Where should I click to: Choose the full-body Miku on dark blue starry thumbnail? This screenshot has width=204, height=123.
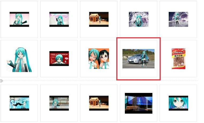click(x=178, y=19)
